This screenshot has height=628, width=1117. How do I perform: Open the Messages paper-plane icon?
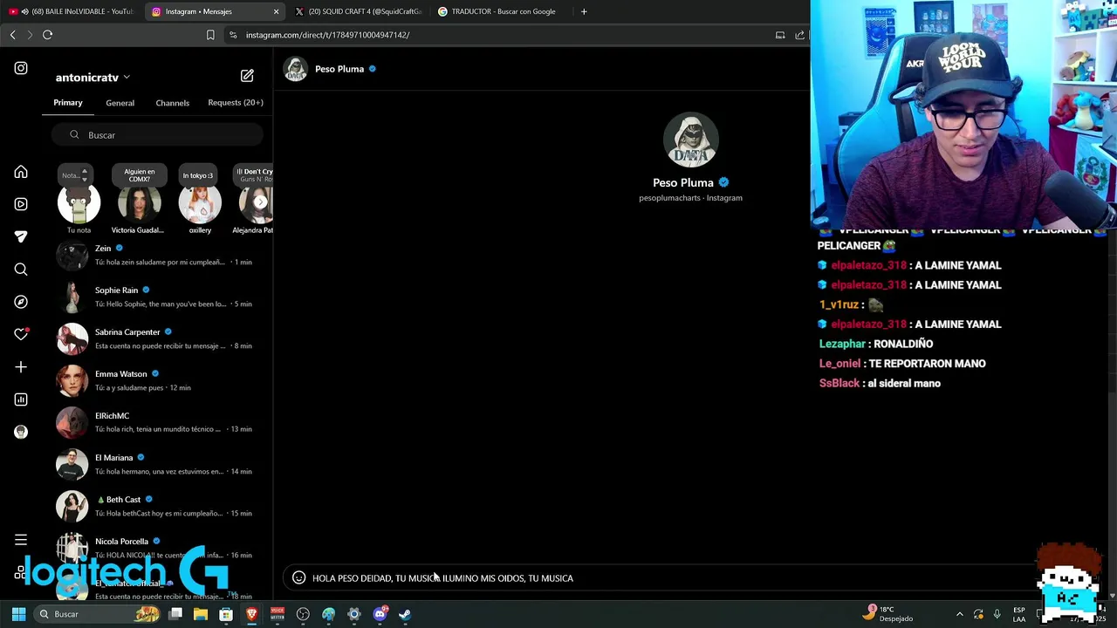(21, 236)
